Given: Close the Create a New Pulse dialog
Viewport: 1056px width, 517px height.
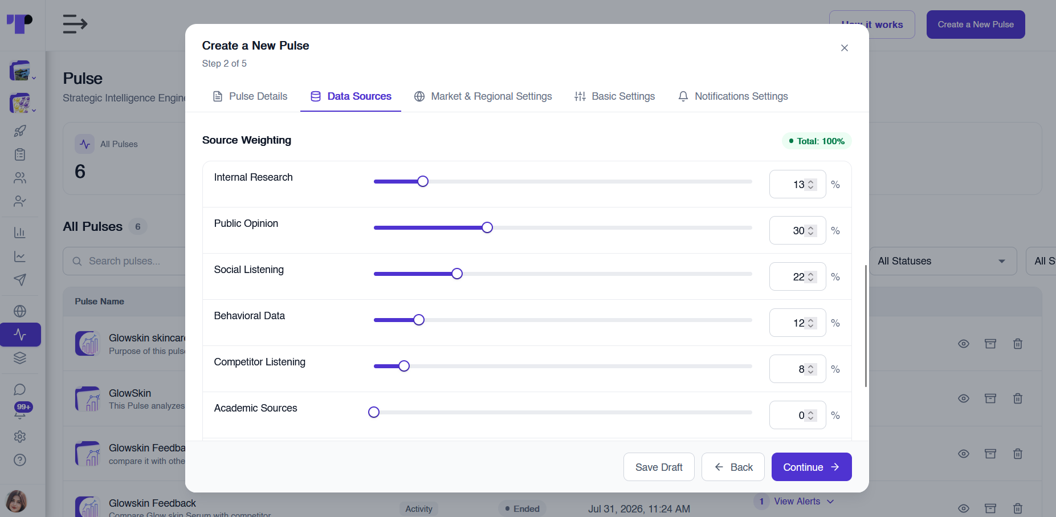Looking at the screenshot, I should pyautogui.click(x=845, y=48).
